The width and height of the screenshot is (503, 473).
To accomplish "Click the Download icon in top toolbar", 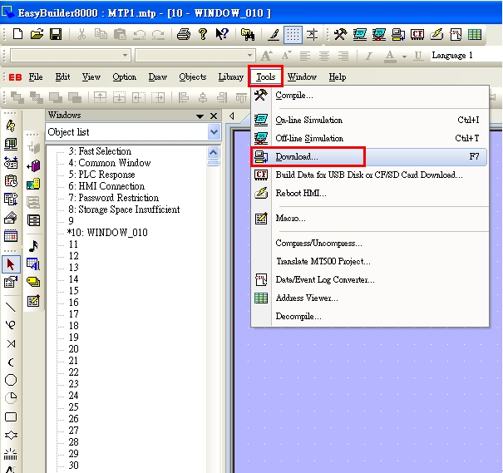I will [x=398, y=34].
